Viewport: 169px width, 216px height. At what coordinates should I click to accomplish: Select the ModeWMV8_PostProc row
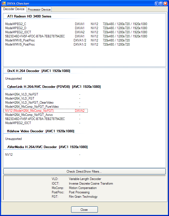[68, 40]
